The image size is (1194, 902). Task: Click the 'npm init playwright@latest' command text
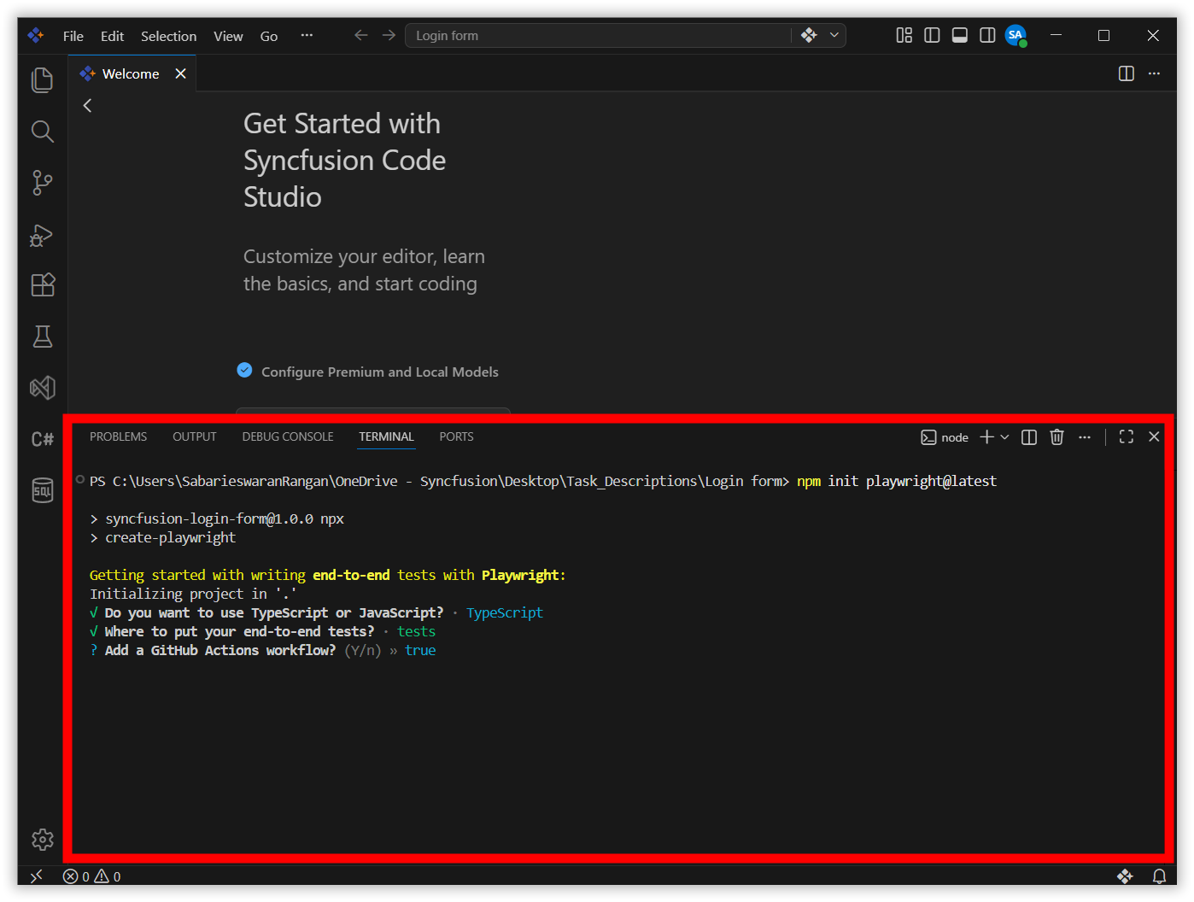897,481
